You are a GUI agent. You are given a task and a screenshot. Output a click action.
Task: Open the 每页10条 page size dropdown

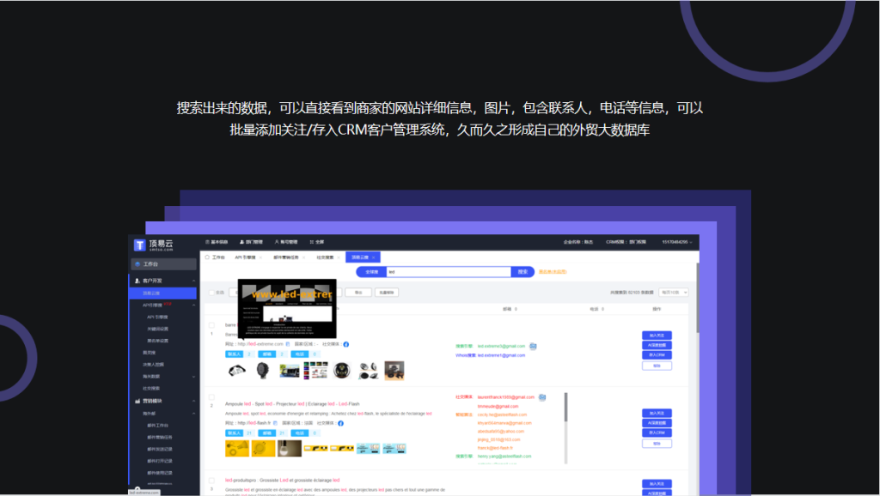tap(673, 293)
